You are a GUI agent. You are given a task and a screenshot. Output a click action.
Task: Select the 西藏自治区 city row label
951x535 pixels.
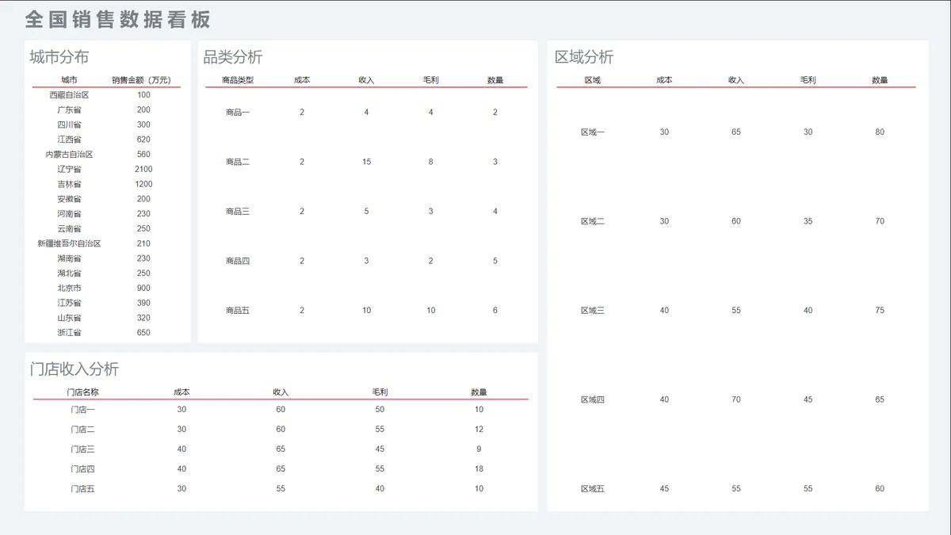point(69,95)
